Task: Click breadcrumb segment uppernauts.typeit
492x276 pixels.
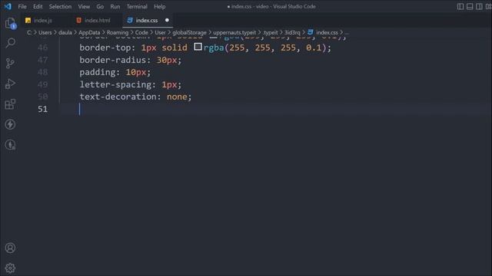Action: click(234, 32)
